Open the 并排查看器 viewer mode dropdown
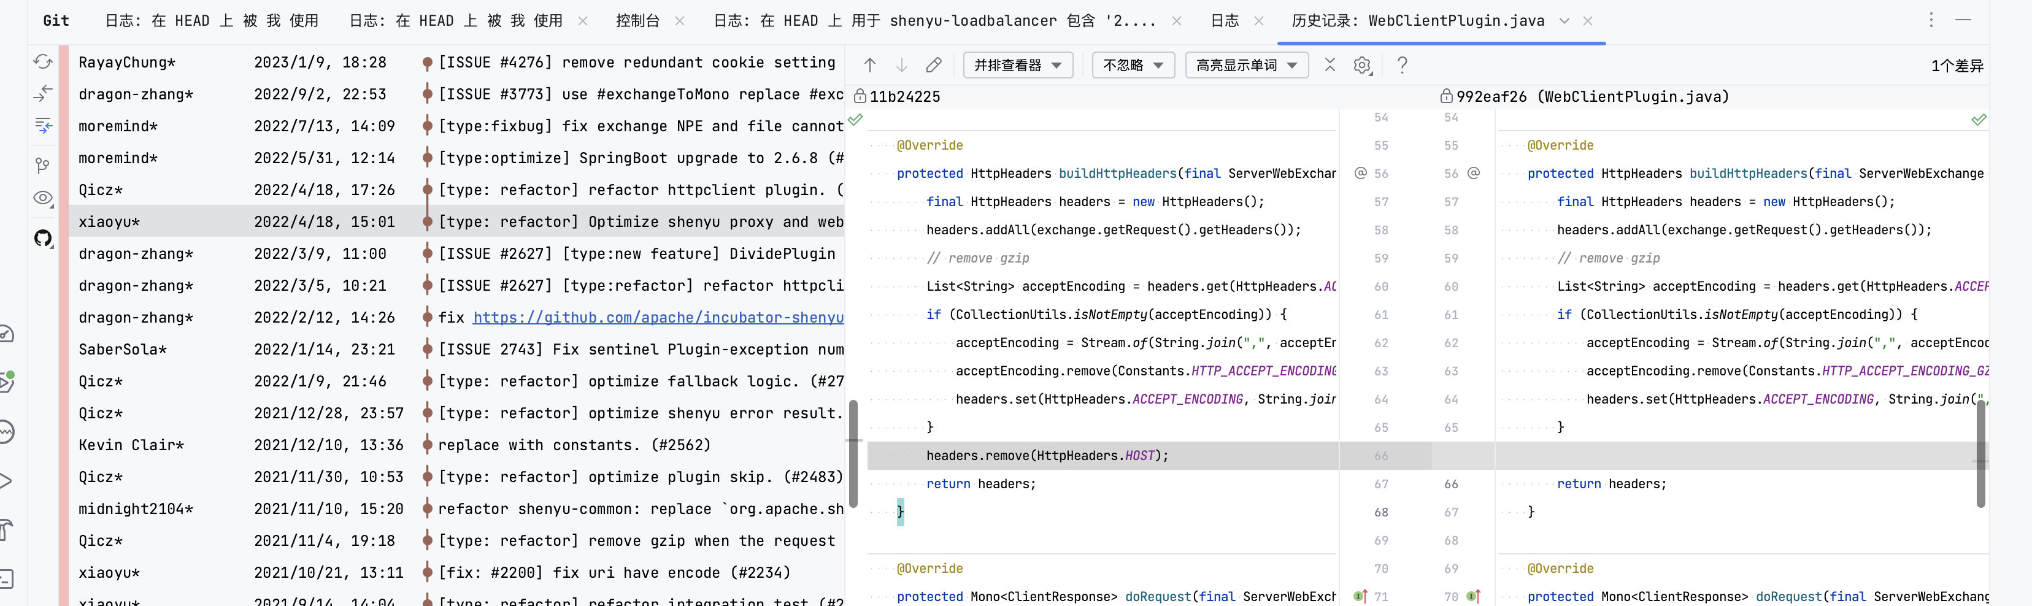Viewport: 2032px width, 606px height. pos(1018,64)
